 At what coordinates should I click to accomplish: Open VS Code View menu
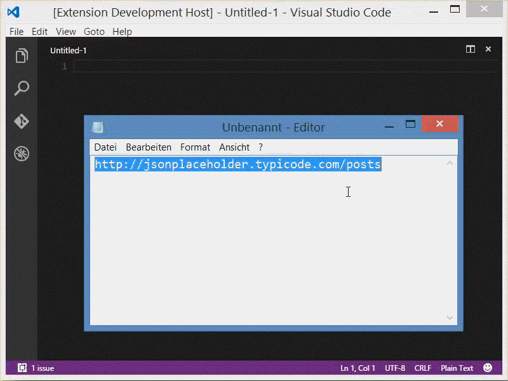66,31
